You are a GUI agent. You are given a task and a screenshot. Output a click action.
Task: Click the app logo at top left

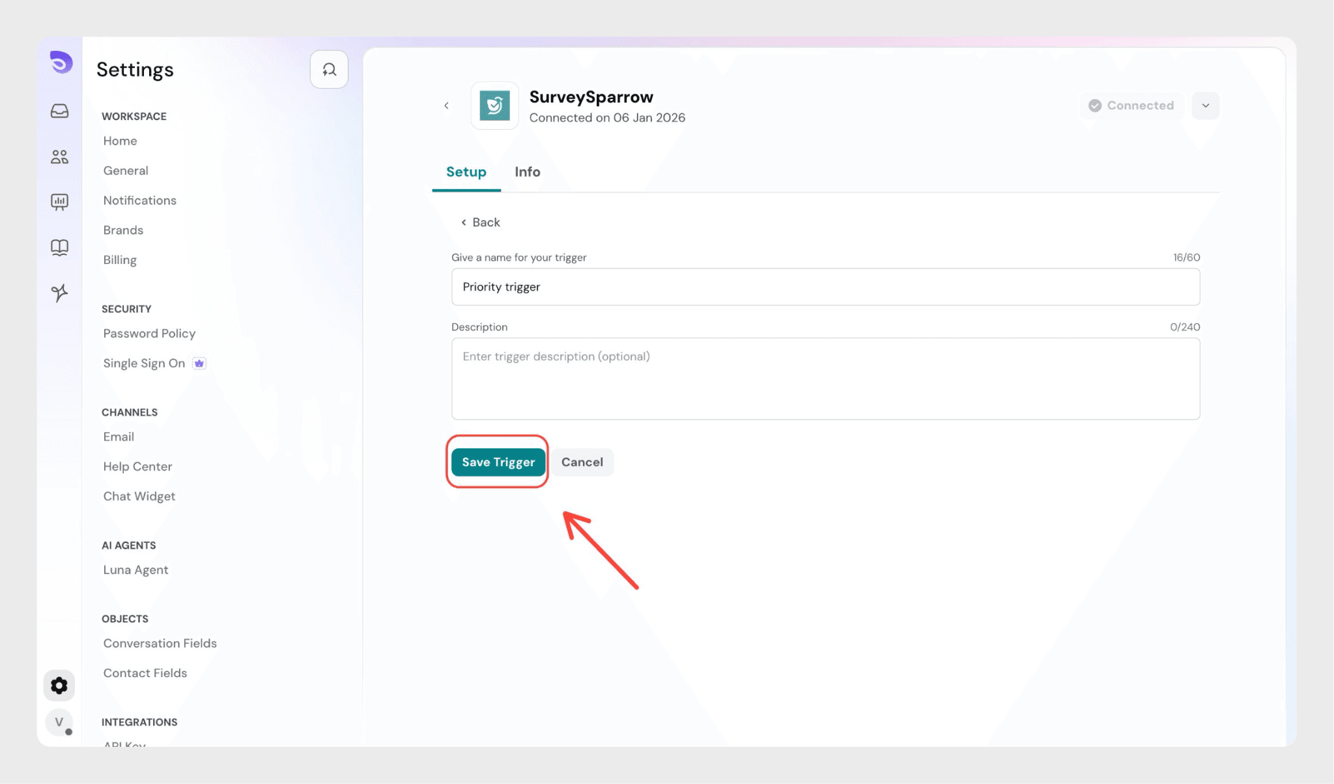tap(61, 63)
